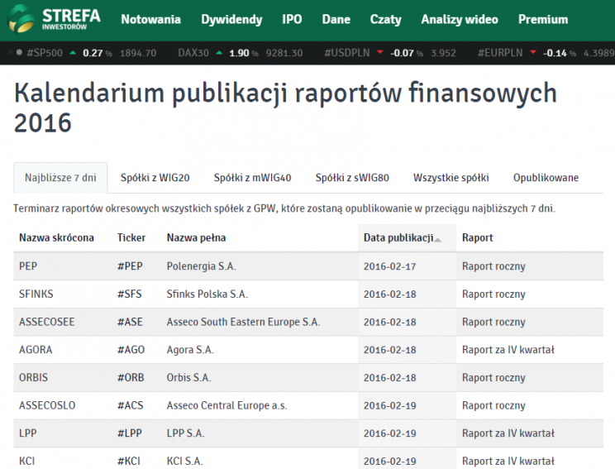Screen dimensions: 615x469
Task: Click the SFINKS short name cell
Action: [36, 294]
